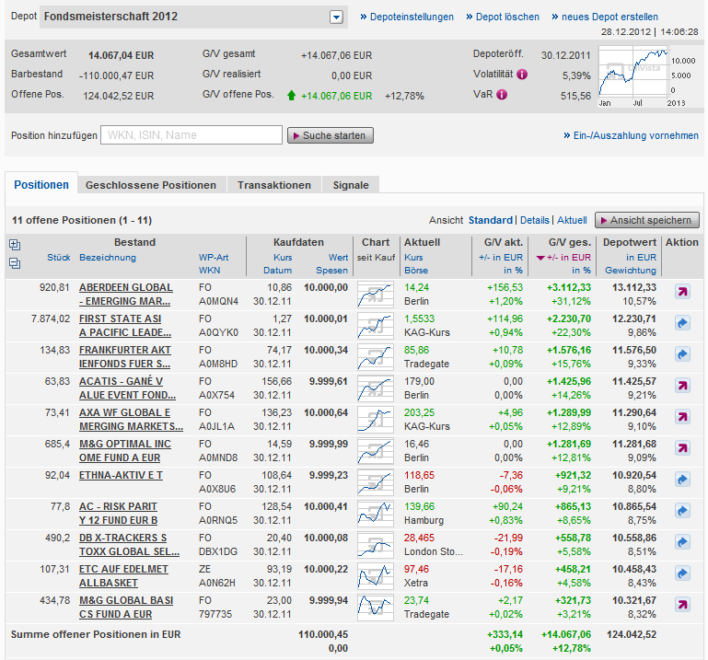708x660 pixels.
Task: Click the blue action arrow for FIRST STATE ASIA
Action: coord(682,323)
